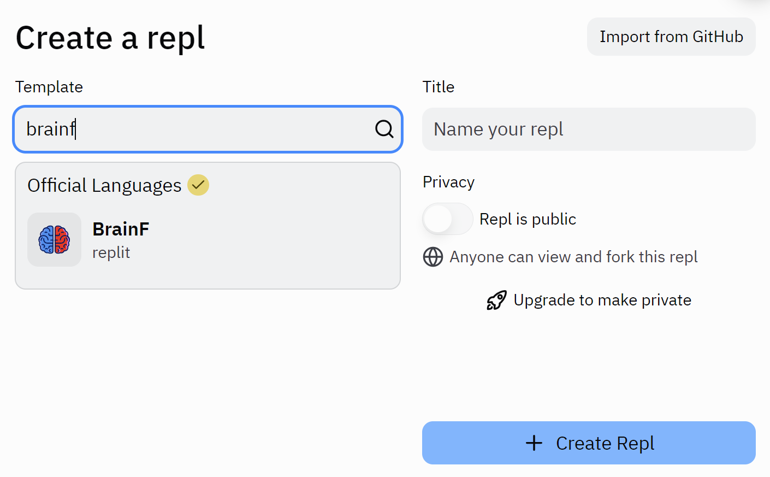
Task: Click the Official Languages verified checkmark badge
Action: click(198, 185)
